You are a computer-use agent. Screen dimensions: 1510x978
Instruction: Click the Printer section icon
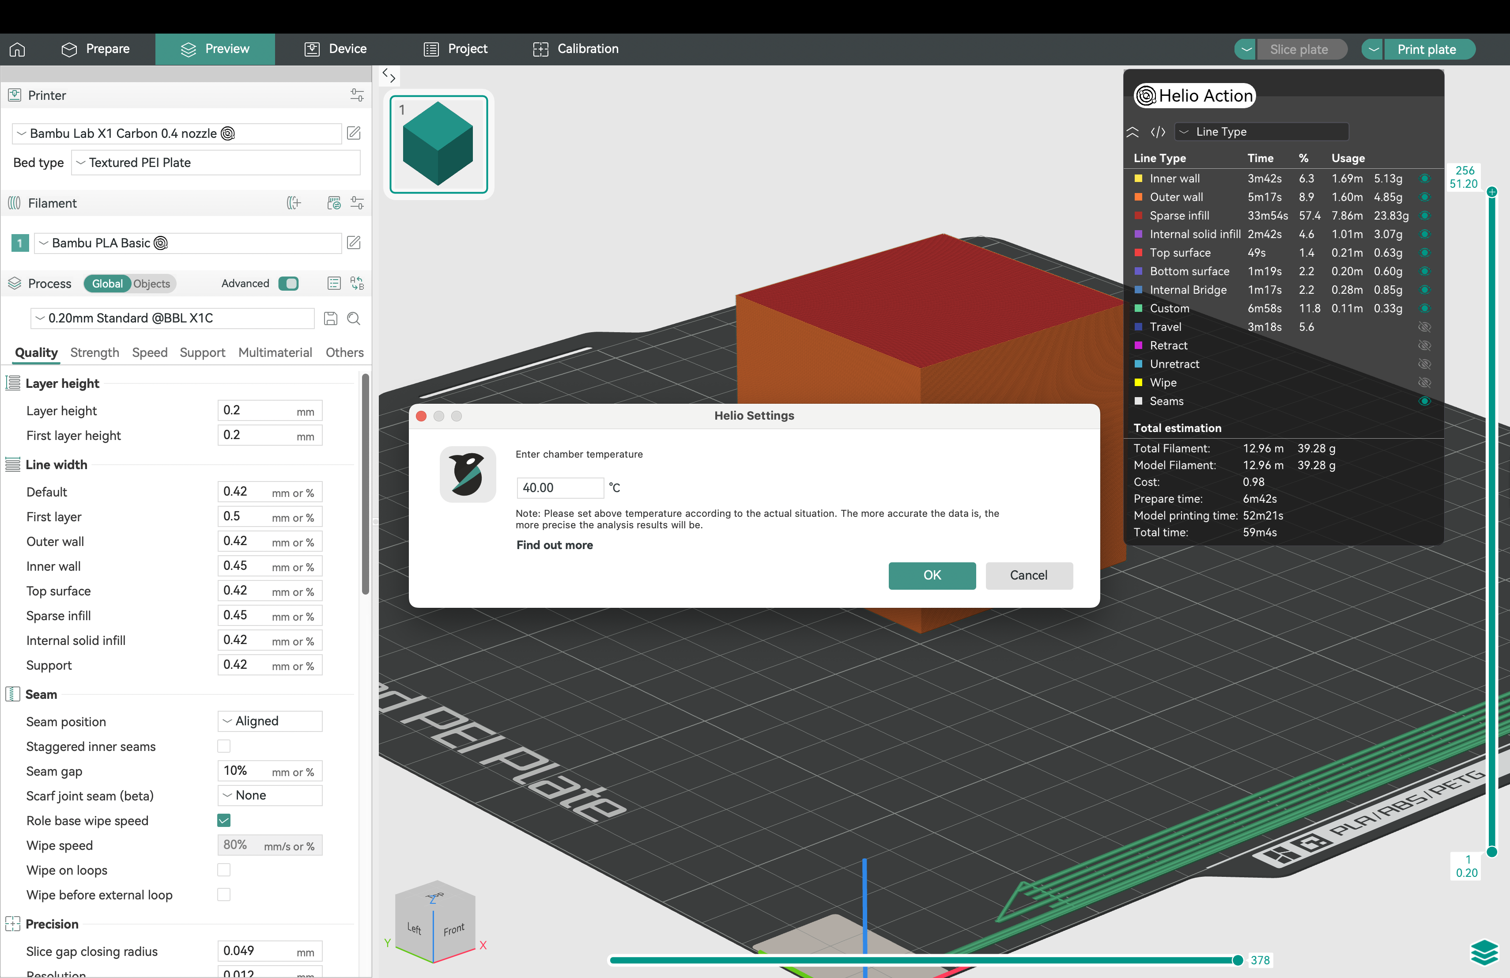(15, 95)
